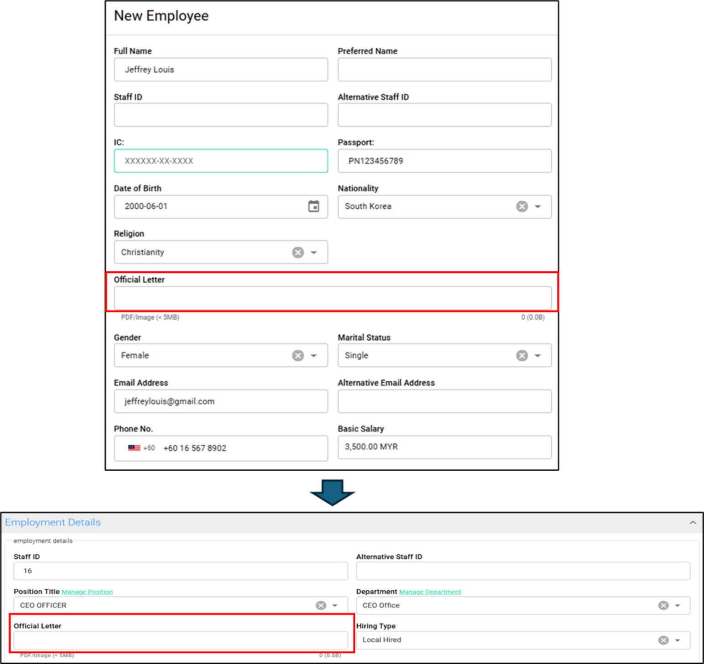This screenshot has width=704, height=664.
Task: Clear the Single marital status value
Action: click(522, 356)
